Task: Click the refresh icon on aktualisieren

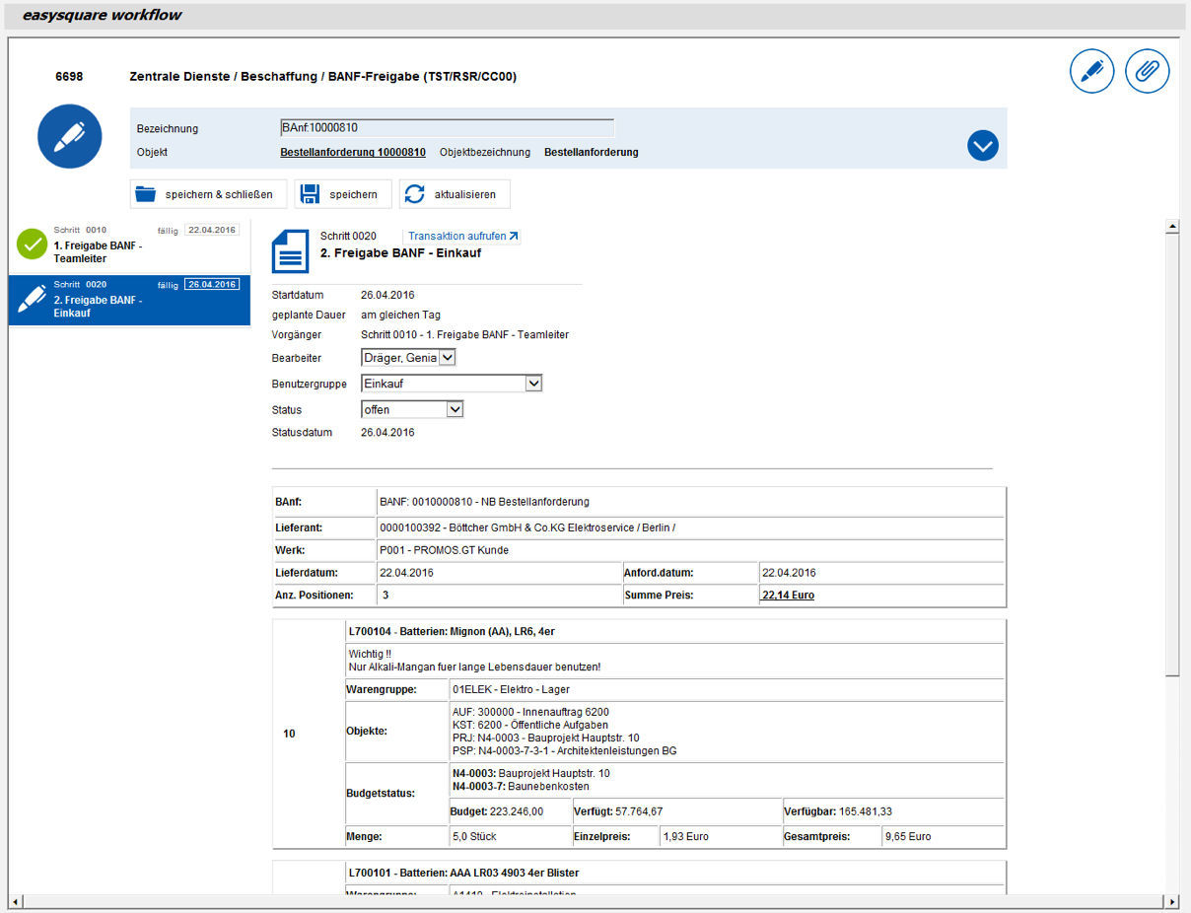Action: point(415,193)
